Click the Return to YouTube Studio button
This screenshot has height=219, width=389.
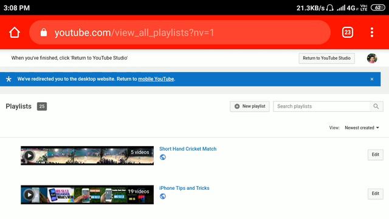[326, 58]
